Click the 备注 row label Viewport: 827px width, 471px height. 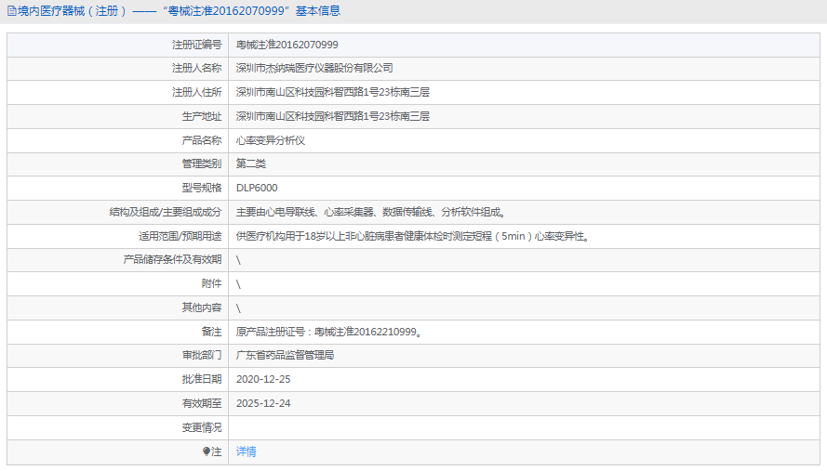211,332
